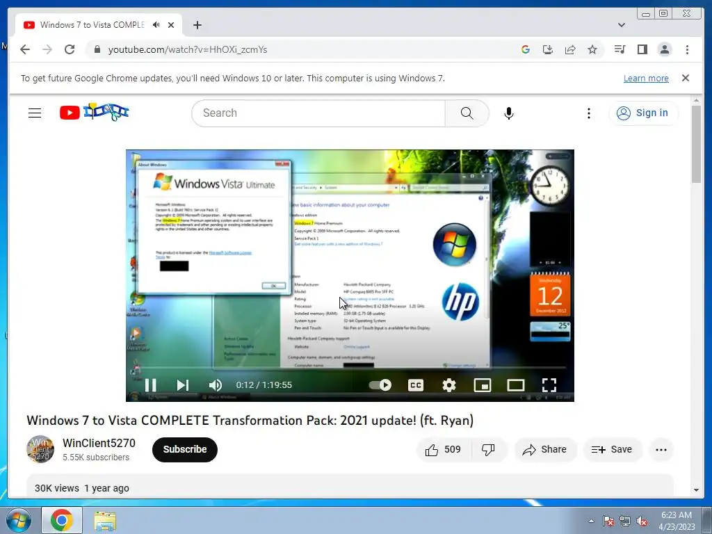
Task: Open the Action Center flag icon
Action: click(608, 521)
